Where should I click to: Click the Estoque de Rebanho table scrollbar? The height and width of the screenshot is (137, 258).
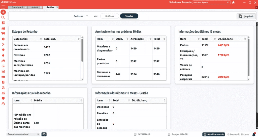(82, 50)
